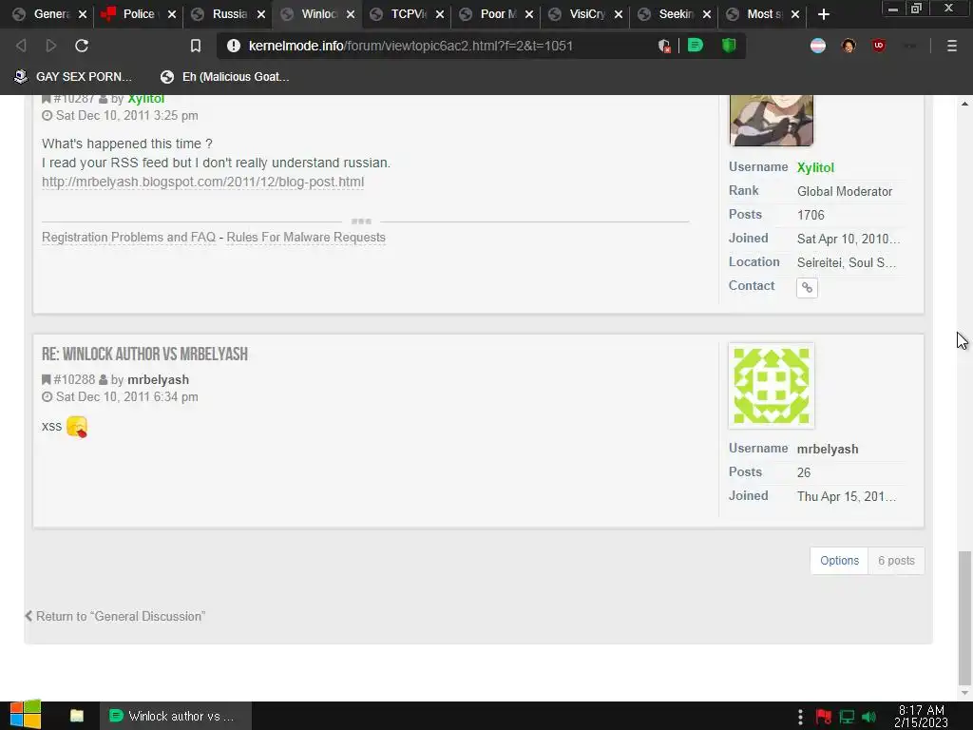Click the 6 posts count label
The image size is (973, 730).
click(896, 561)
